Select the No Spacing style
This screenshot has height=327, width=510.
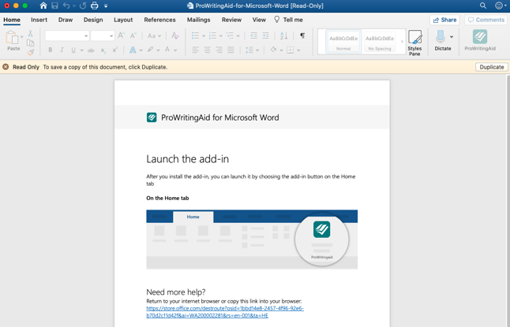(380, 42)
